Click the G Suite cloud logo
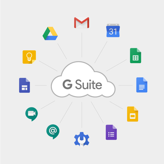The height and width of the screenshot is (164, 164). point(83,80)
